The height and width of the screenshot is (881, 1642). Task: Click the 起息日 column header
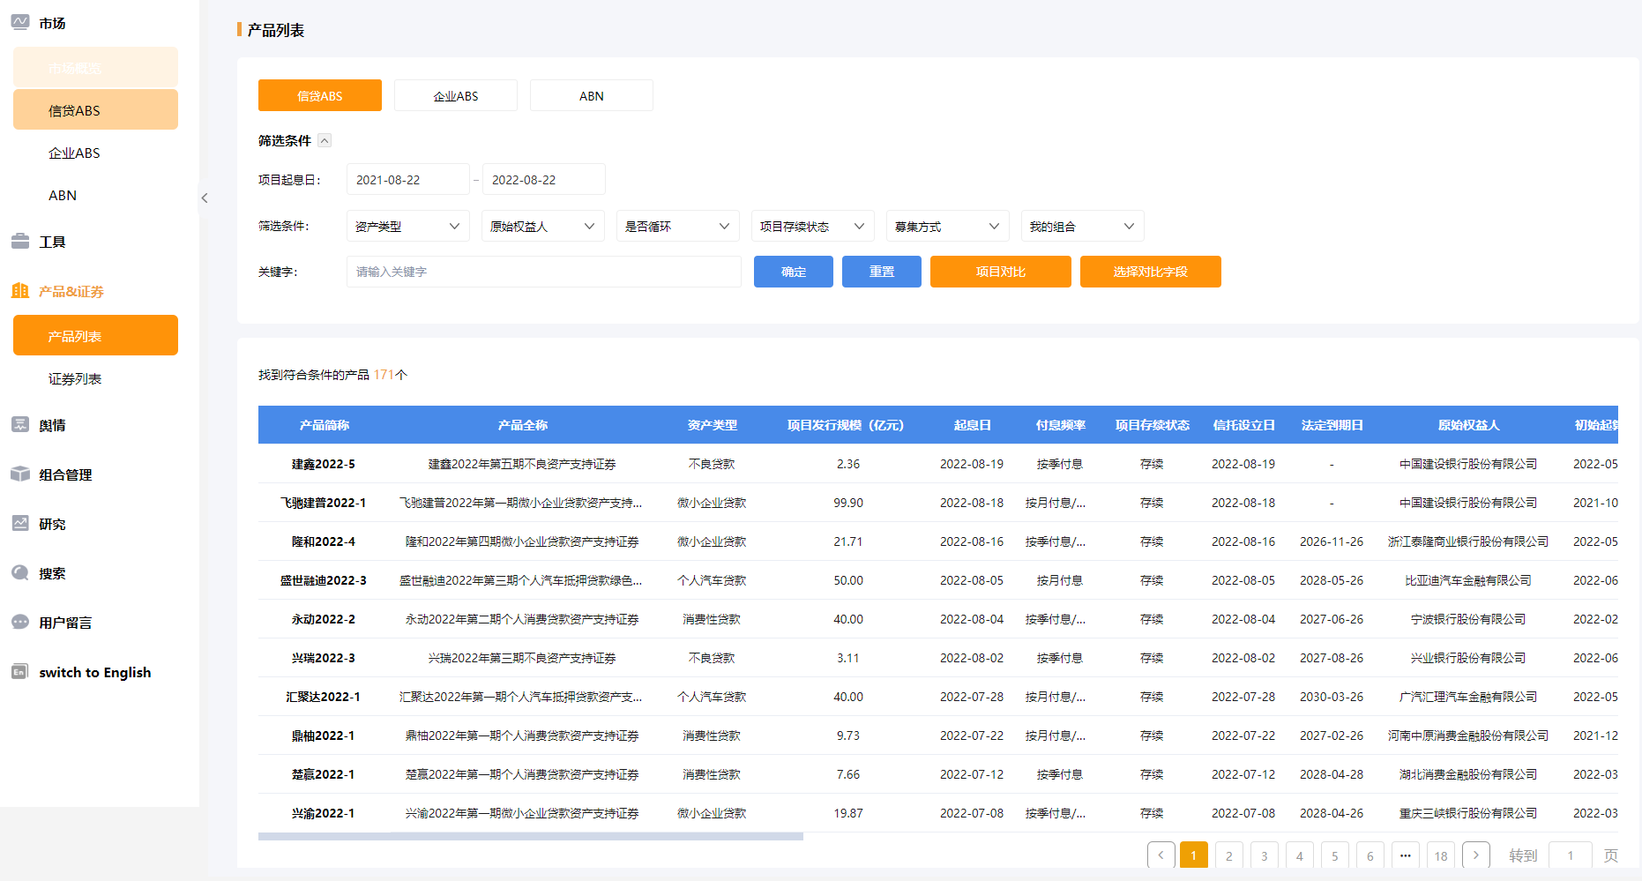pos(972,425)
